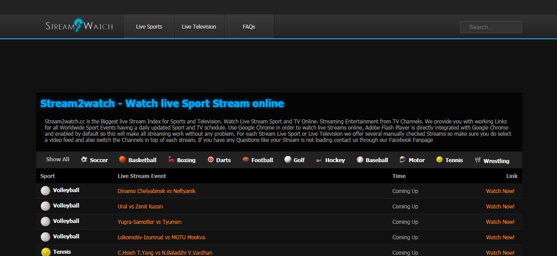Image resolution: width=557 pixels, height=256 pixels.
Task: Click volleyball icon in Lokomotiv-Izumrud row
Action: point(45,237)
